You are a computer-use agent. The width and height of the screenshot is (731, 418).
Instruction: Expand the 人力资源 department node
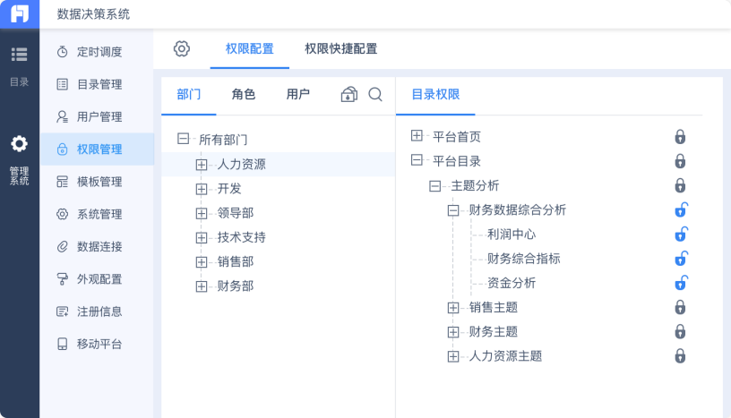[x=202, y=165]
